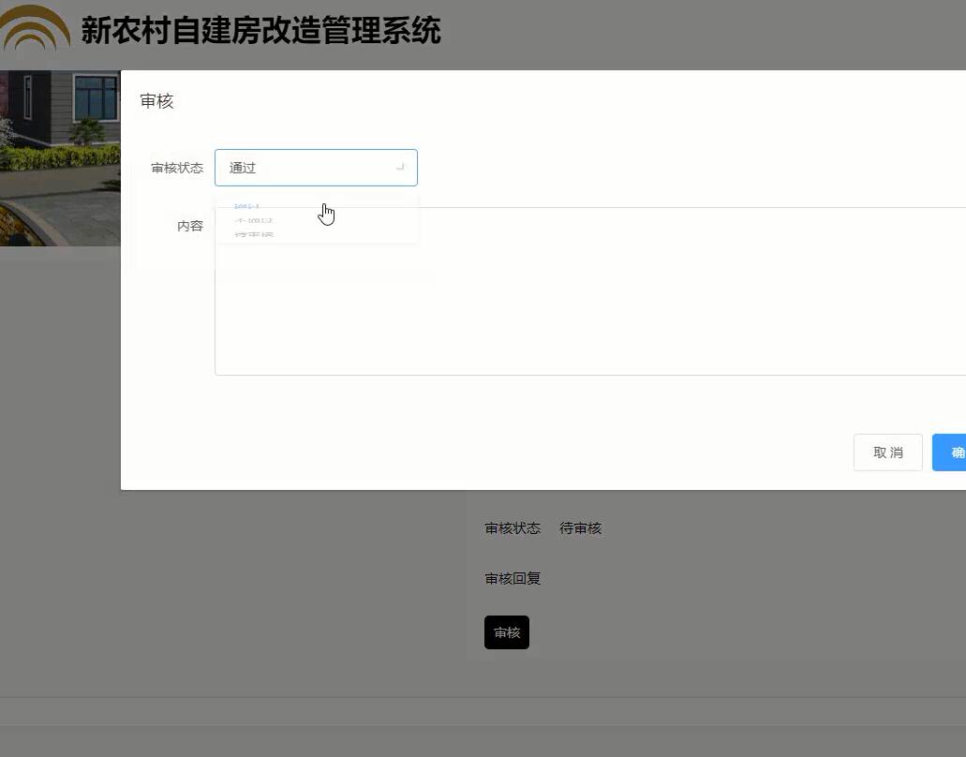Viewport: 966px width, 757px height.
Task: Click the 新农村自建房改造管理系统 header title
Action: pyautogui.click(x=262, y=31)
